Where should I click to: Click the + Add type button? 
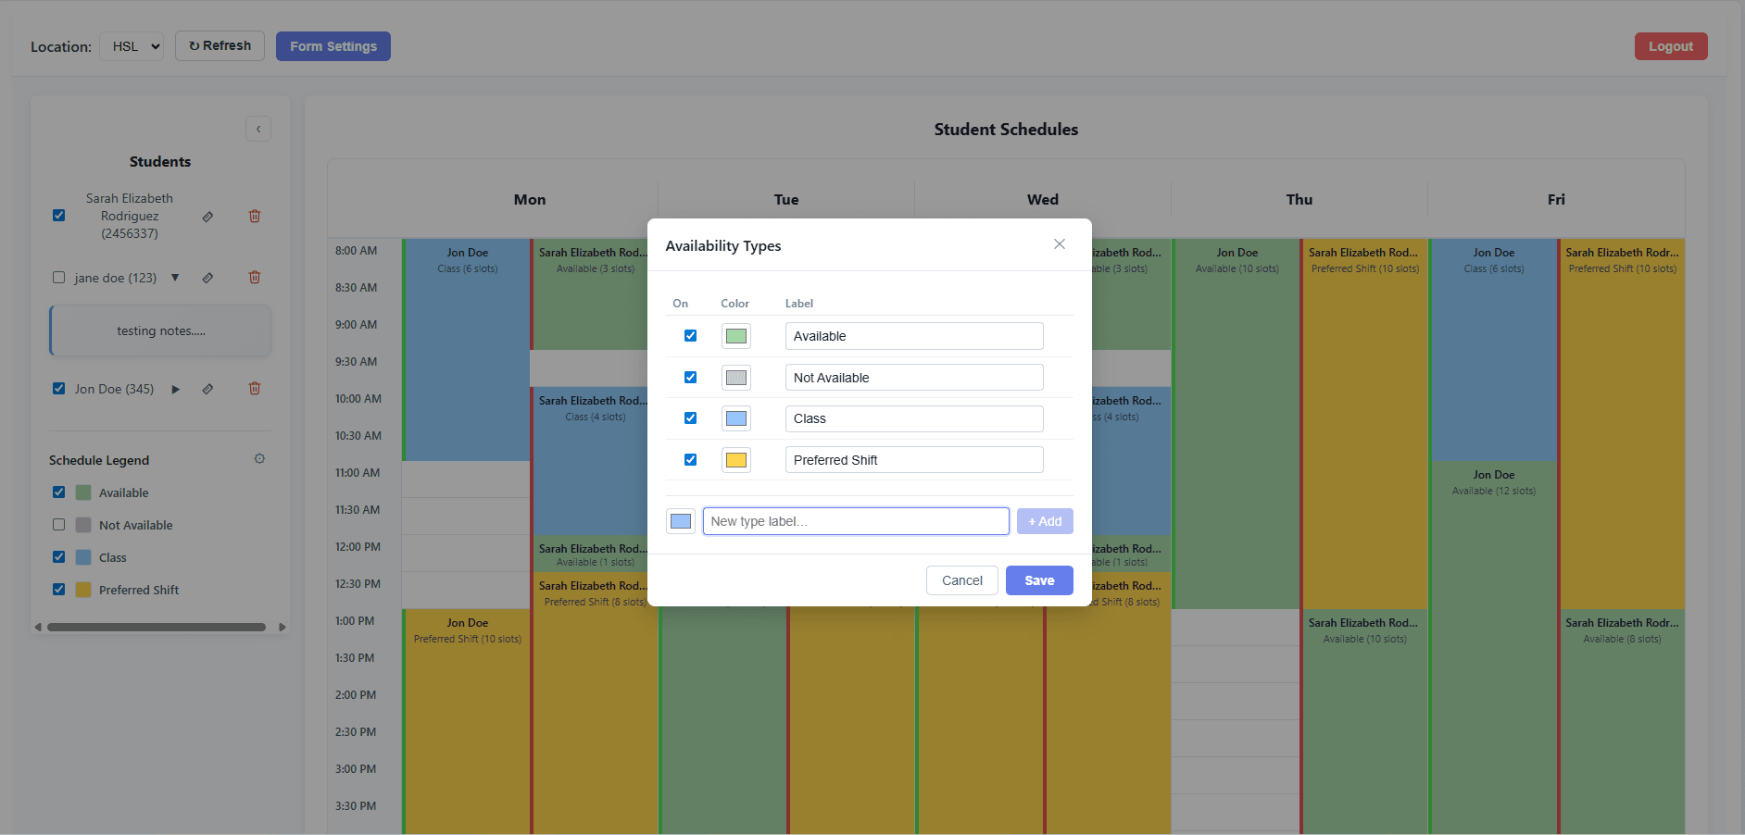[1045, 521]
